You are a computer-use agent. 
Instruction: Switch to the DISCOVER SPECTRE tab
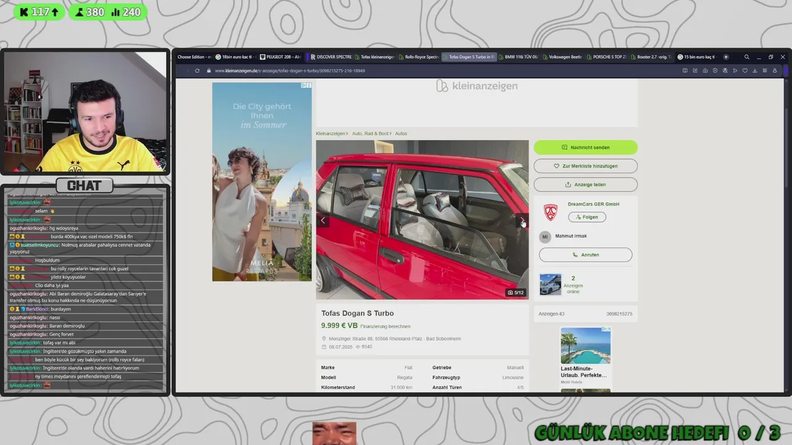(x=331, y=57)
